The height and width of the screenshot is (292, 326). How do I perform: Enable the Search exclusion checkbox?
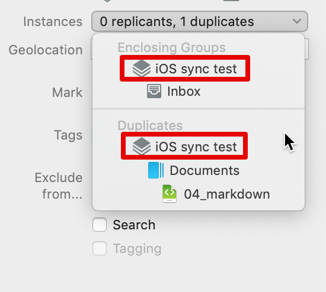100,225
